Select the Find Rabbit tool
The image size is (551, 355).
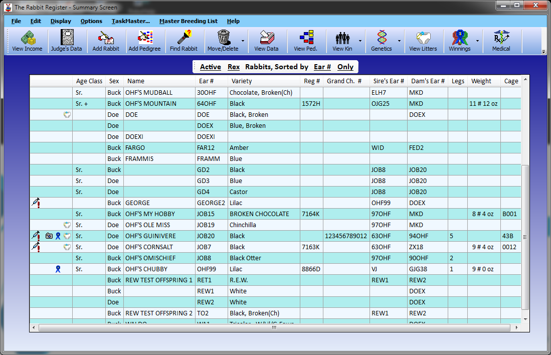(184, 40)
